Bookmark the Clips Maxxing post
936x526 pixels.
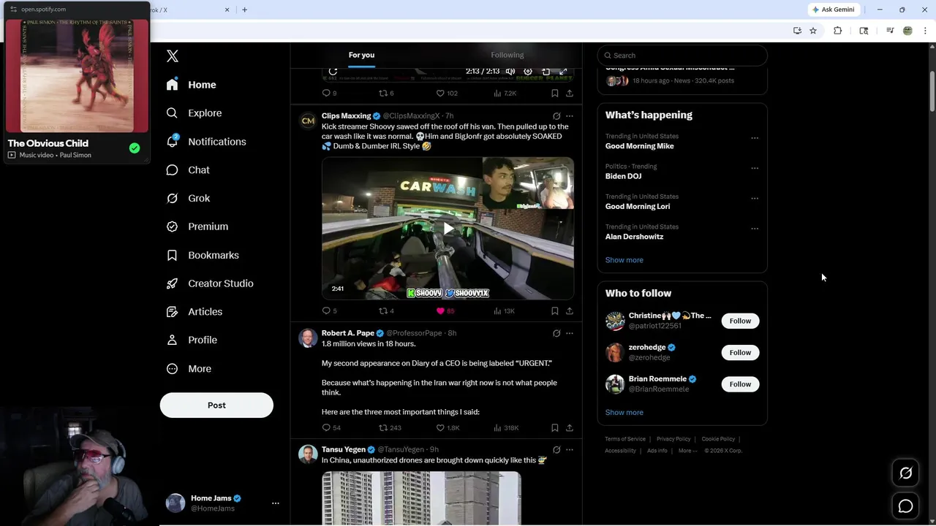pos(555,310)
